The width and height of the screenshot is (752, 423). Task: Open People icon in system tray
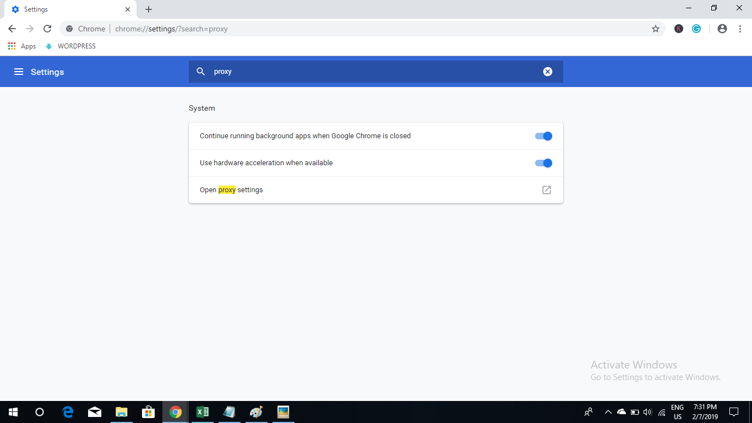pos(588,412)
